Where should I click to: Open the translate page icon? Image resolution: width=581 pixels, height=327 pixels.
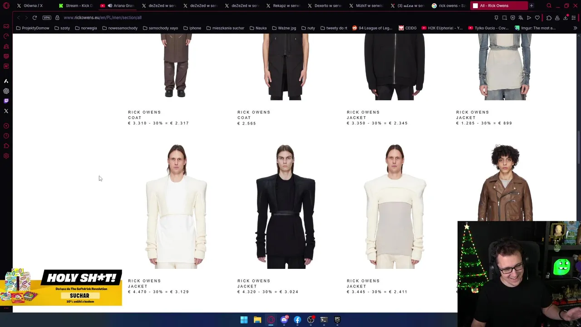coord(521,18)
